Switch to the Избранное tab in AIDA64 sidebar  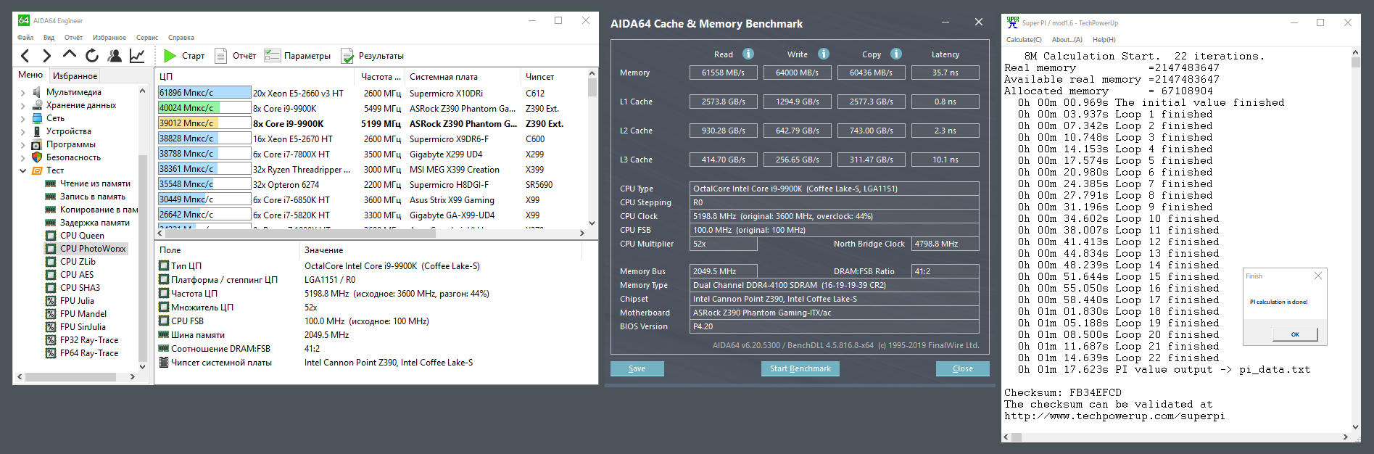(75, 75)
